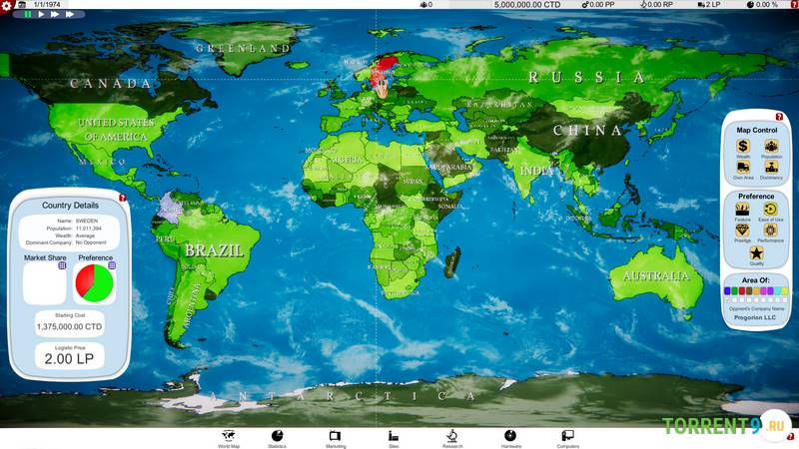Expand the Market Share table view
The width and height of the screenshot is (799, 449).
[62, 265]
